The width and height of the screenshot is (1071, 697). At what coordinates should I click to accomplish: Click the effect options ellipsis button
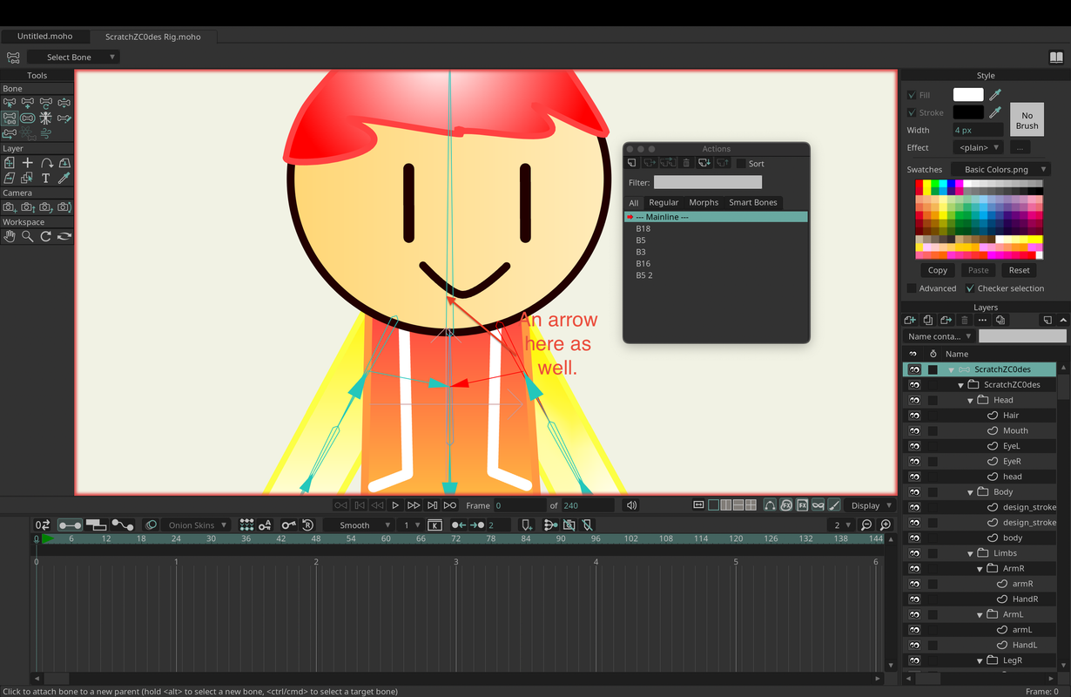tap(1020, 147)
